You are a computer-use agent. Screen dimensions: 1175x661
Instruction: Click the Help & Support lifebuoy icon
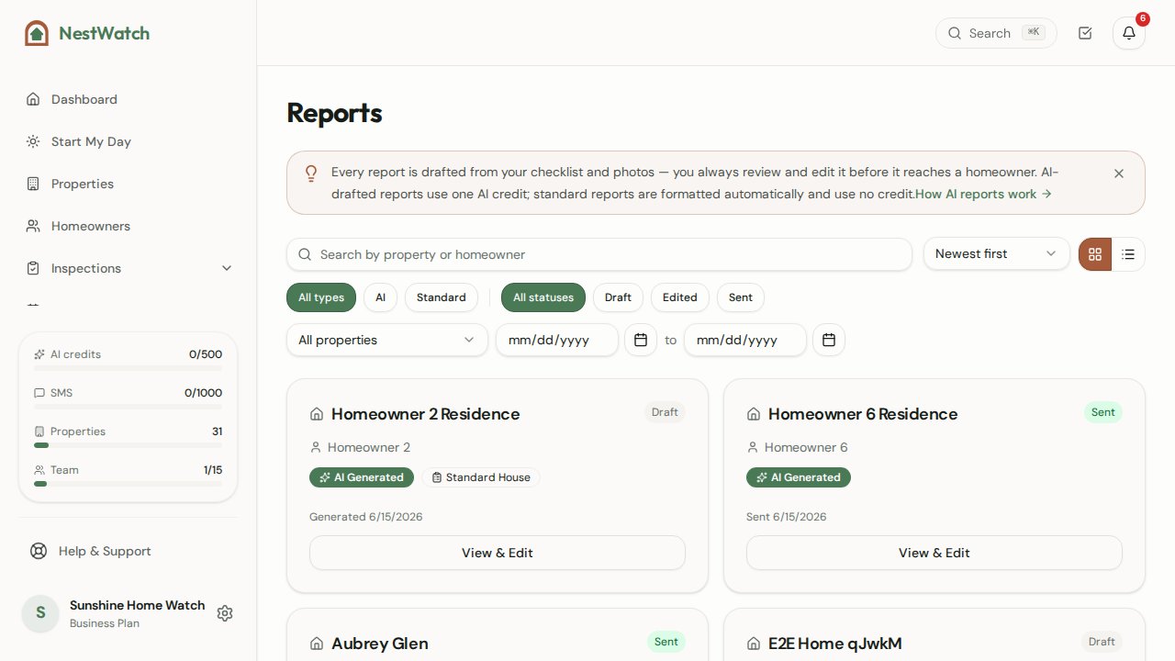(39, 551)
